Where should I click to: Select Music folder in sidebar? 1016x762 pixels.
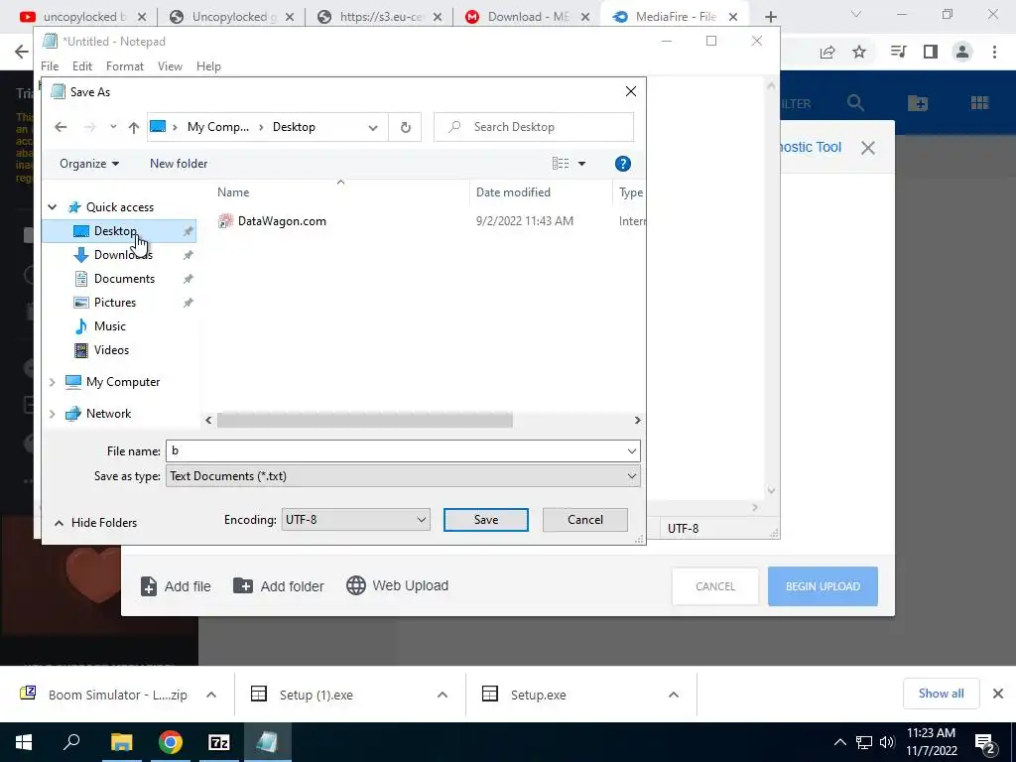[109, 326]
